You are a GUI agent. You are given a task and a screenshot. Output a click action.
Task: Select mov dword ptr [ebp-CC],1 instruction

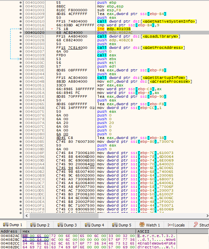(x=129, y=108)
